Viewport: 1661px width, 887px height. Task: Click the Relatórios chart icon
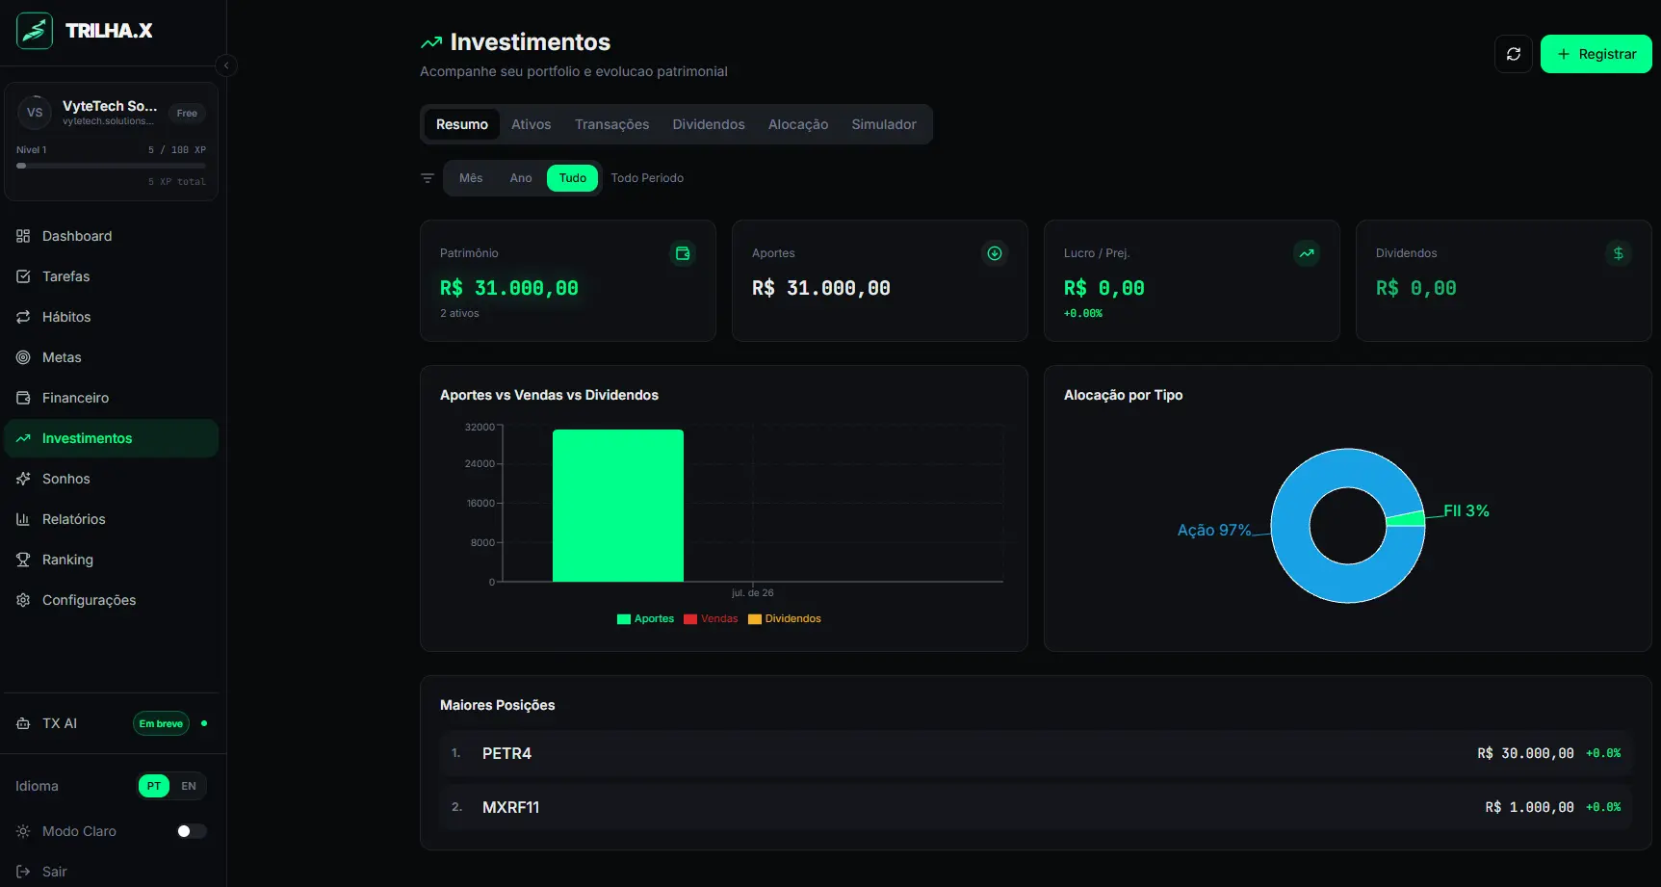[x=23, y=519]
